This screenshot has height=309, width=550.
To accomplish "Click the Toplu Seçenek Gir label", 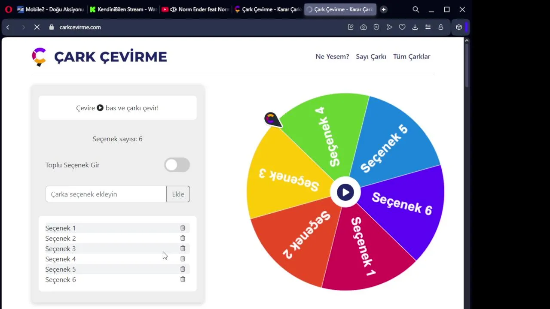I will (x=72, y=165).
